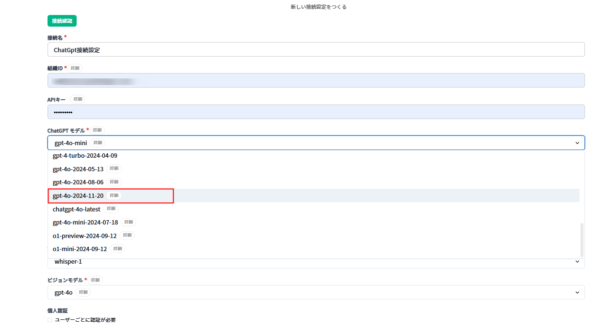This screenshot has height=329, width=614.
Task: Click the ChatGPT モデル dropdown chevron arrow
Action: coord(577,143)
